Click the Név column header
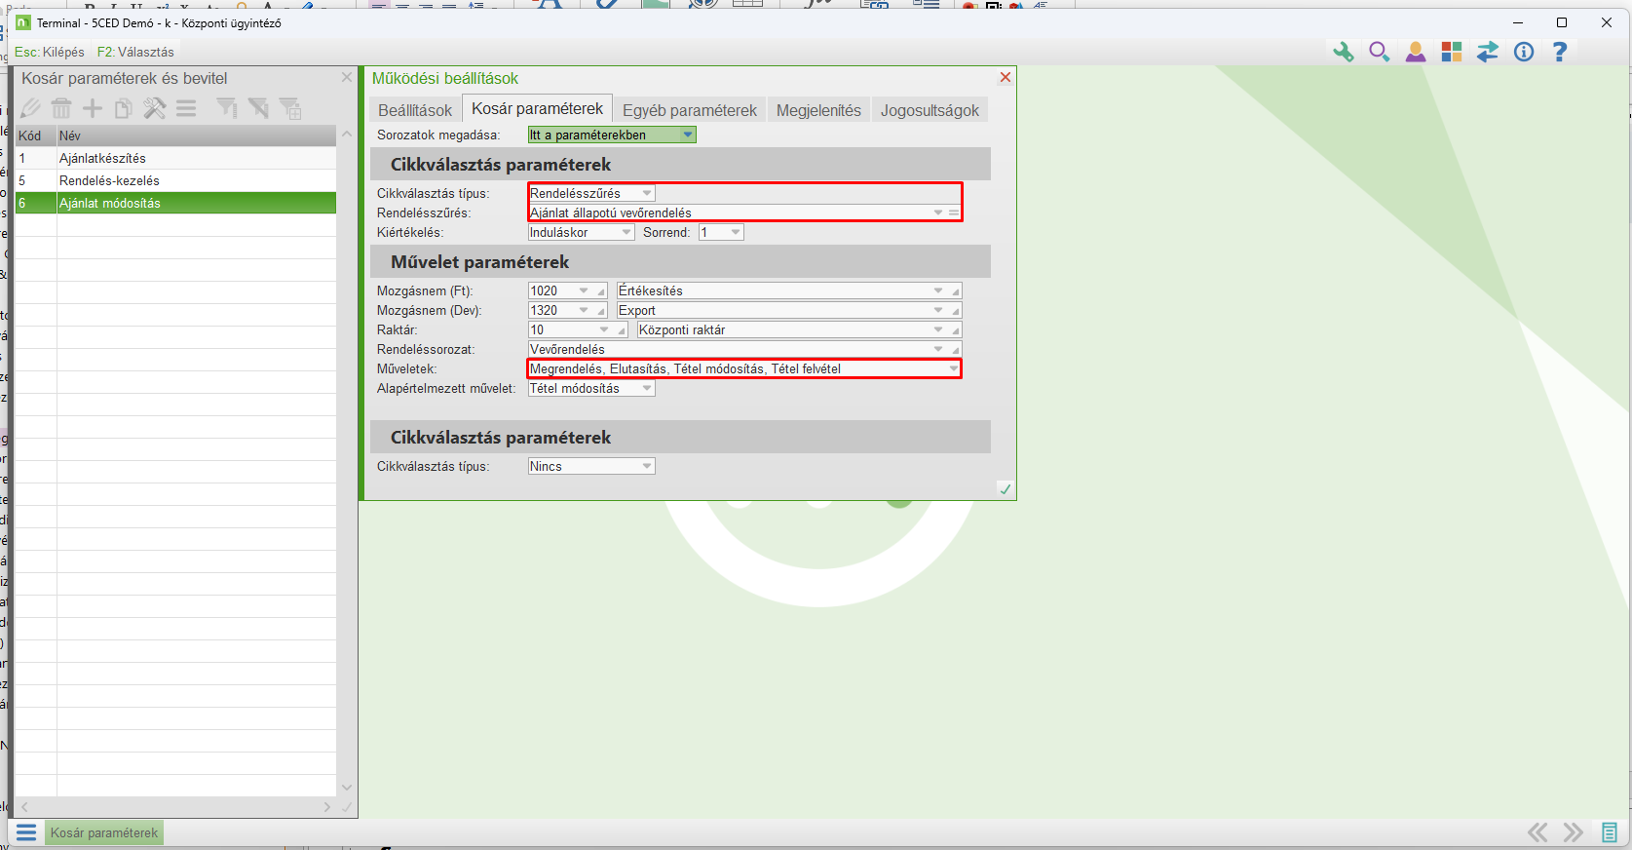Screen dimensions: 1632x850 [197, 135]
